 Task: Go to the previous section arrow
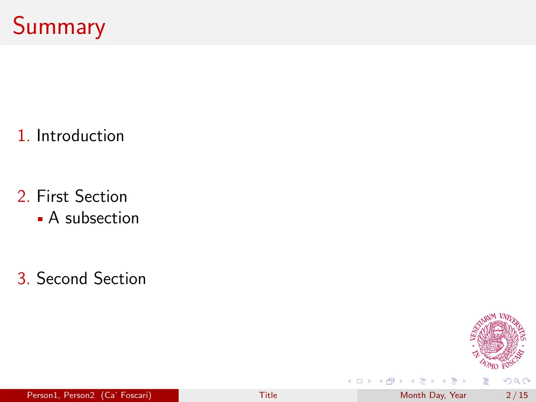[x=444, y=381]
